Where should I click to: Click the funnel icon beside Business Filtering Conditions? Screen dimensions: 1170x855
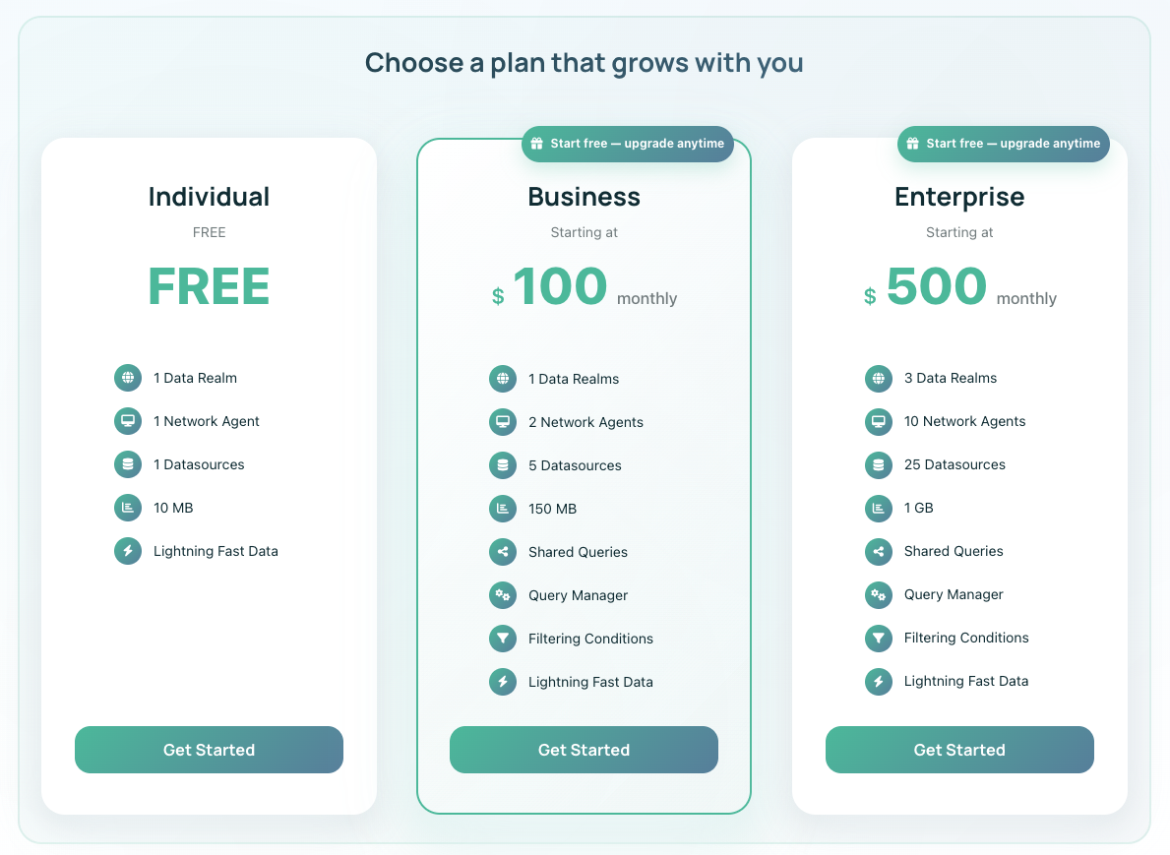tap(503, 639)
